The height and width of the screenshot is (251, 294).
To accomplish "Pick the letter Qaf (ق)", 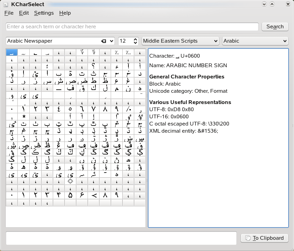I will pos(82,88).
